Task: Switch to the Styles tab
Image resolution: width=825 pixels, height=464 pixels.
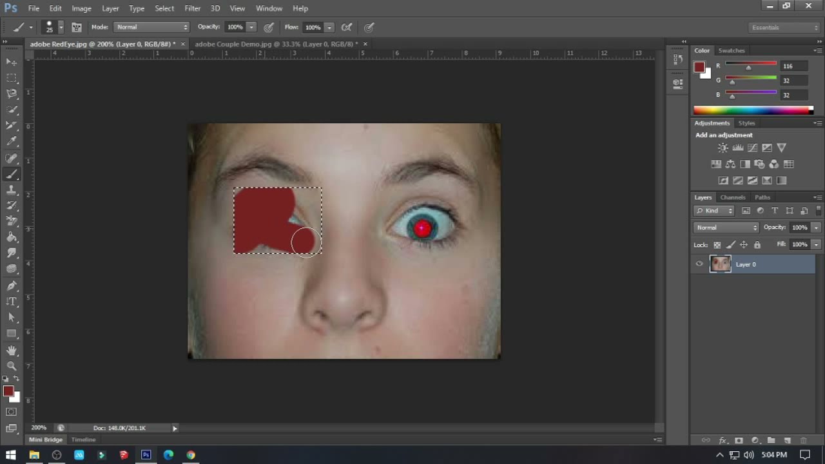Action: tap(746, 123)
